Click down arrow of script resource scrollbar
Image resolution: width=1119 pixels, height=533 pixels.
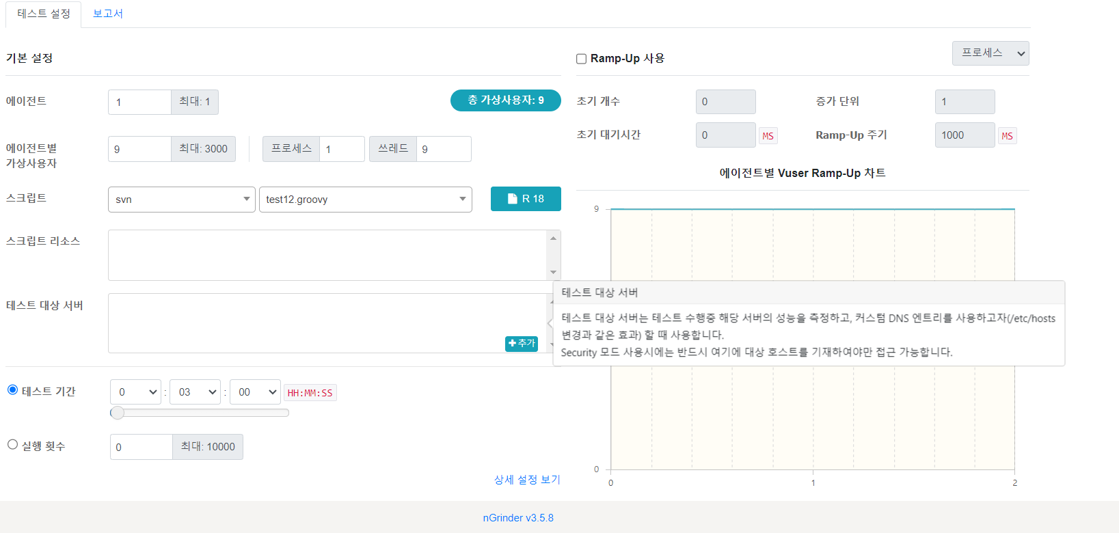coord(553,273)
